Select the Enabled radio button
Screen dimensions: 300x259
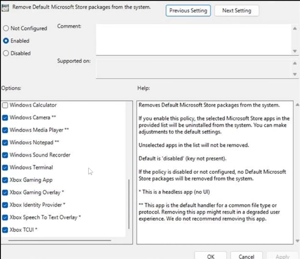click(6, 41)
